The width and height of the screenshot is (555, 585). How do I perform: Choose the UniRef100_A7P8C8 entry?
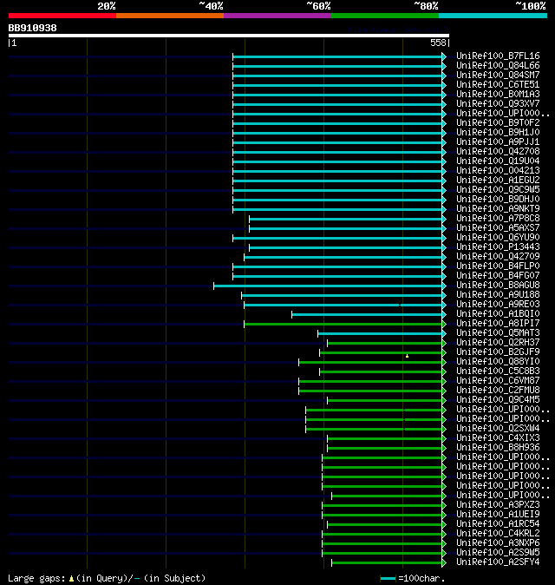[498, 218]
